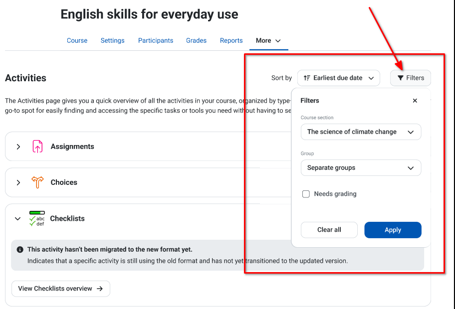Click the Checklists abc def icon
The width and height of the screenshot is (455, 309).
[x=37, y=219]
